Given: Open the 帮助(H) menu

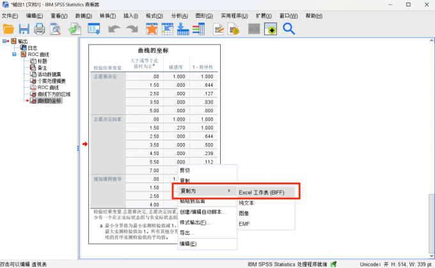Looking at the screenshot, I should [313, 16].
